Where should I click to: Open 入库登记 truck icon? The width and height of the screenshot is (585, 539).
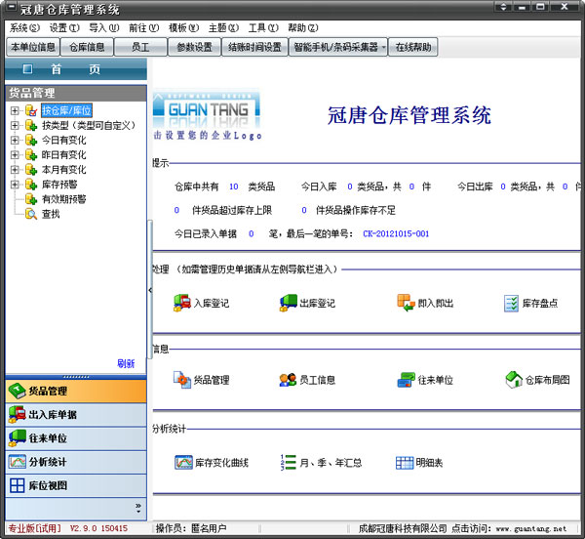click(x=182, y=303)
